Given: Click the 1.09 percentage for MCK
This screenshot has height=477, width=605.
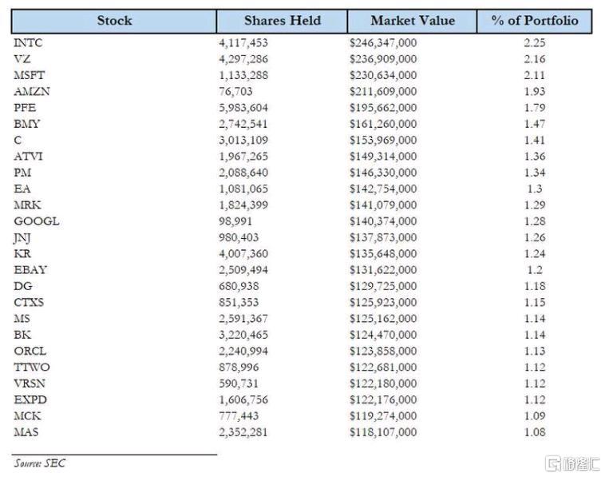Looking at the screenshot, I should [x=535, y=416].
